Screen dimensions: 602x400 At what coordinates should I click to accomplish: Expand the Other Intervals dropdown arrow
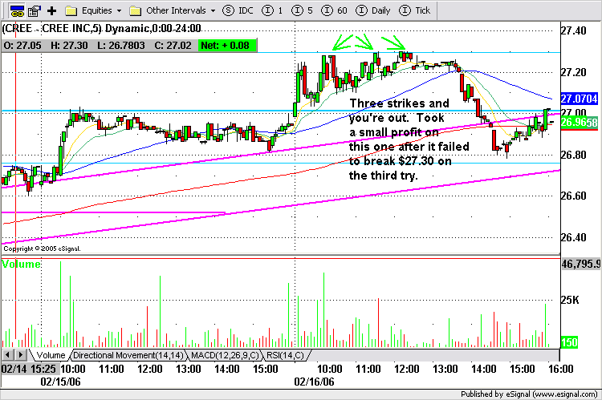tap(213, 10)
